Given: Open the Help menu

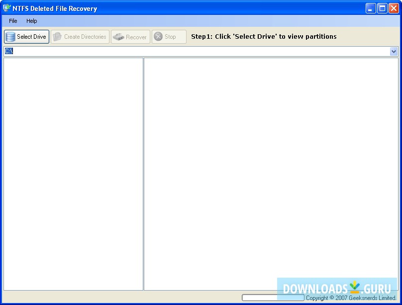Looking at the screenshot, I should pos(32,21).
